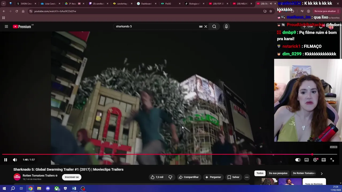342x192 pixels.
Task: Open Windows Security shield on taskbar
Action: click(x=65, y=189)
